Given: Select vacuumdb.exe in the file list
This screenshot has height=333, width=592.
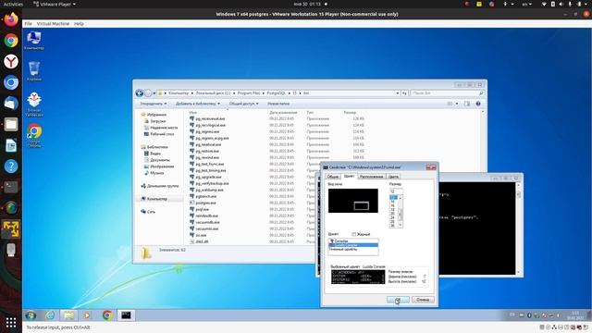Looking at the screenshot, I should click(207, 222).
